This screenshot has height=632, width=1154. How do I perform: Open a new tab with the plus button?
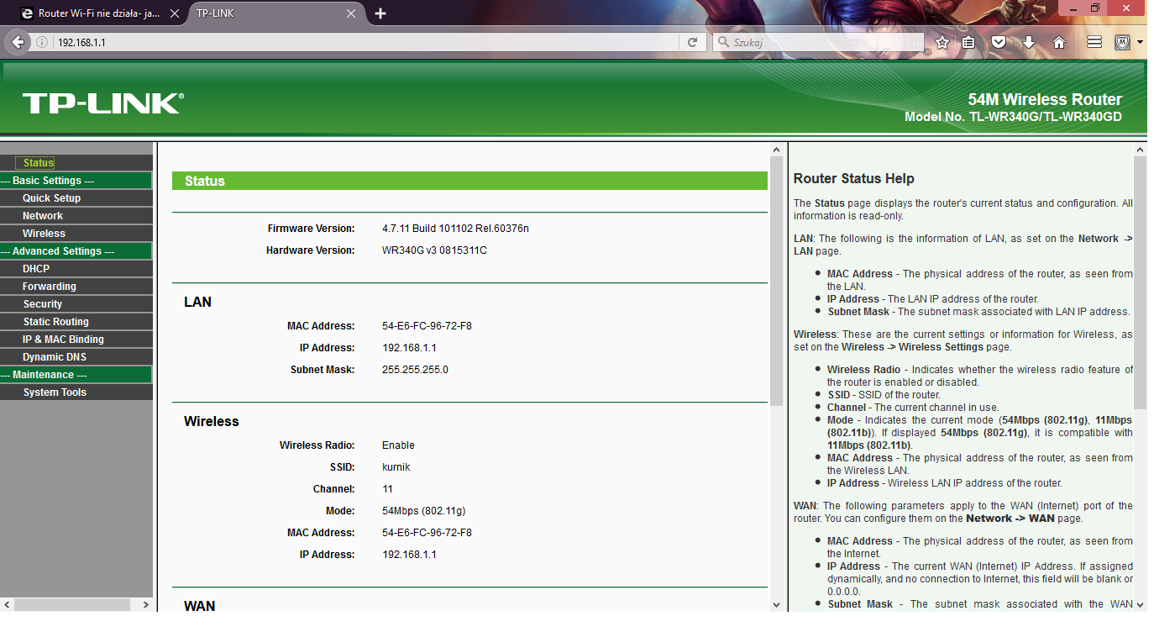380,13
